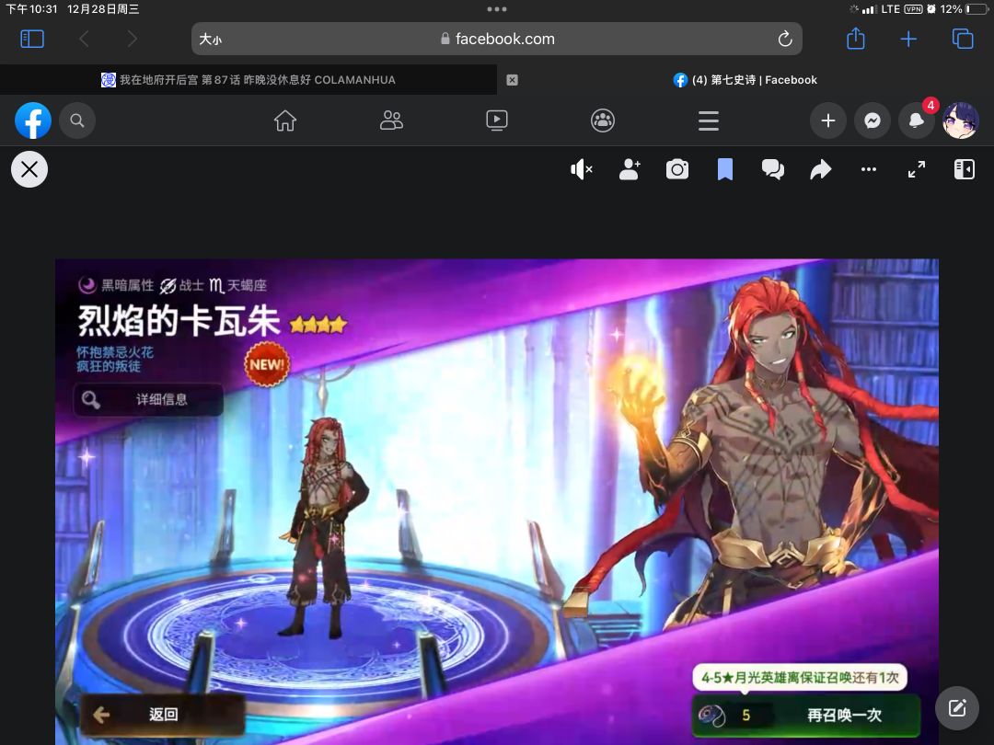
Task: Open Facebook hamburger menu
Action: tap(709, 120)
